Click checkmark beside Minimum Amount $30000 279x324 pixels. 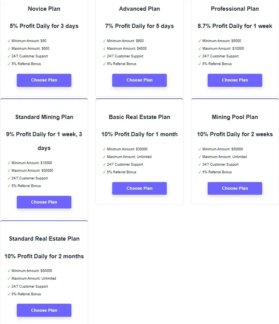click(104, 149)
